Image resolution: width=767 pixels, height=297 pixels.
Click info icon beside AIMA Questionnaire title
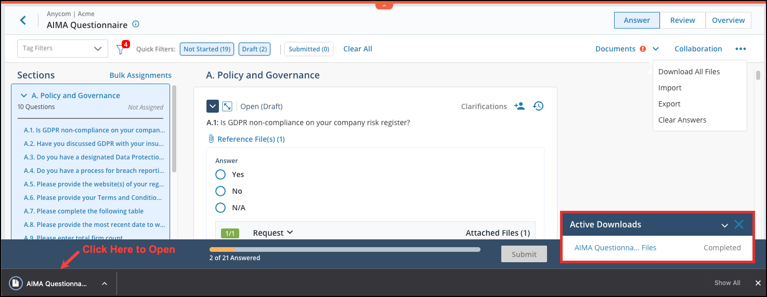coord(136,24)
